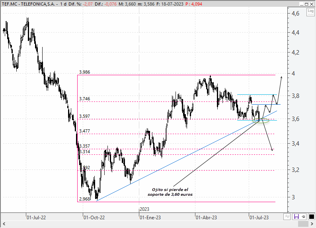Click the 3,4 price axis label
This screenshot has width=316, height=228.
296,144
